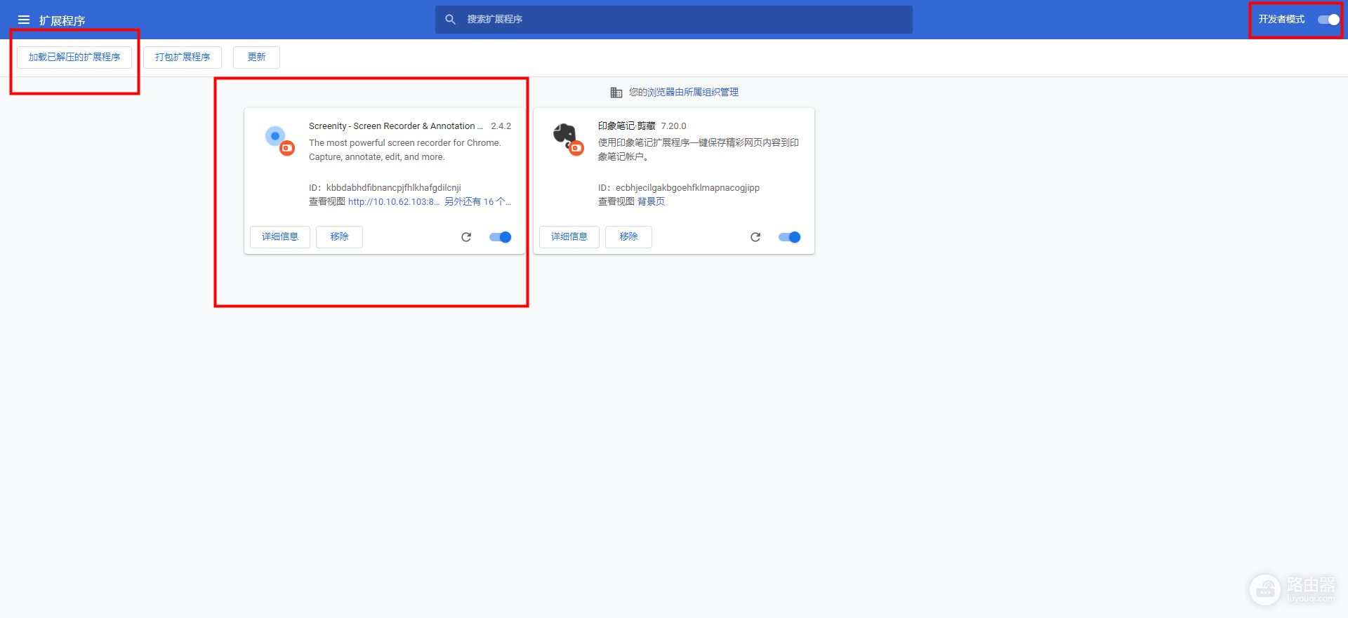Click the 印象笔记 elephant icon
The height and width of the screenshot is (618, 1348).
point(567,138)
